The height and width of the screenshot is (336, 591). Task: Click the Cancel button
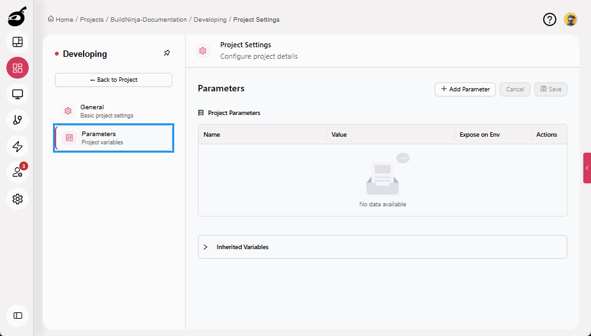pos(515,89)
